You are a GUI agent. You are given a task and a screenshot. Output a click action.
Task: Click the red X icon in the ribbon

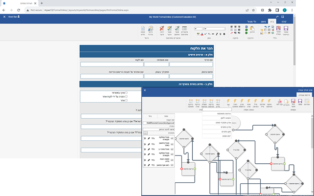(162, 29)
